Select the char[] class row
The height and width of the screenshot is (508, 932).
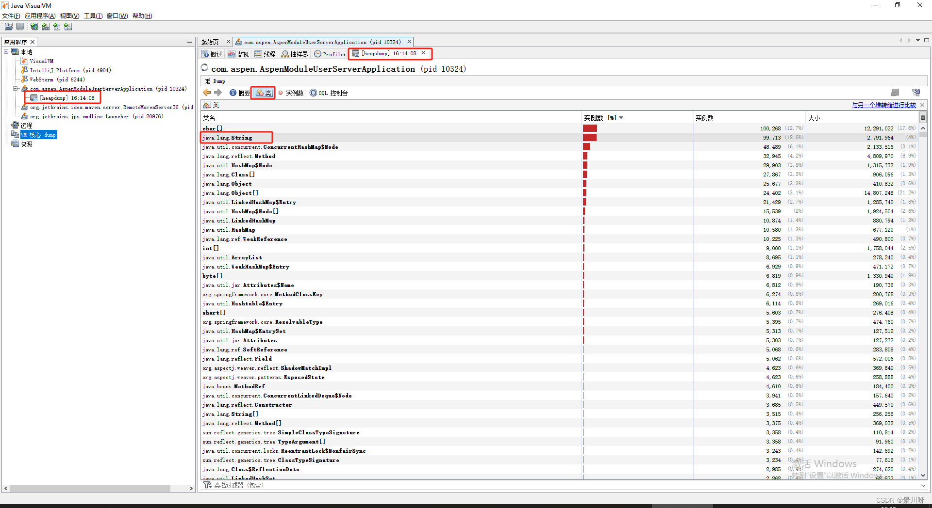560,128
